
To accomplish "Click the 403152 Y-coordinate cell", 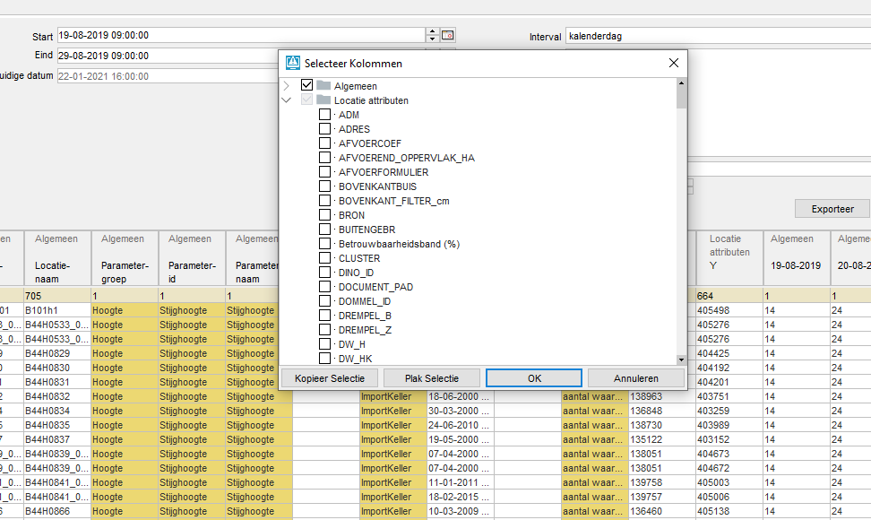I will 730,439.
